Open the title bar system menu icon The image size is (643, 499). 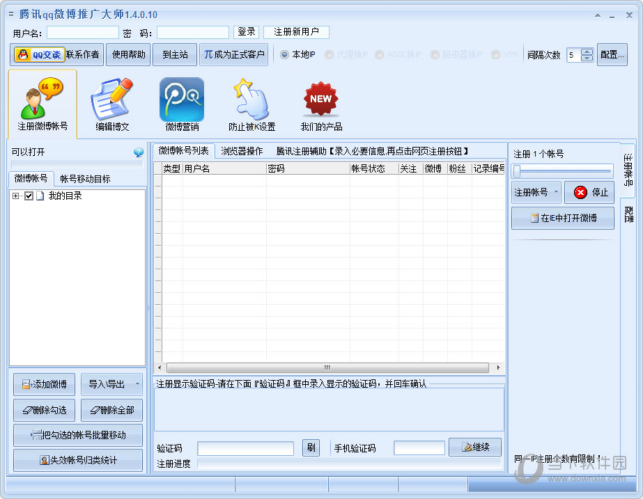click(11, 15)
